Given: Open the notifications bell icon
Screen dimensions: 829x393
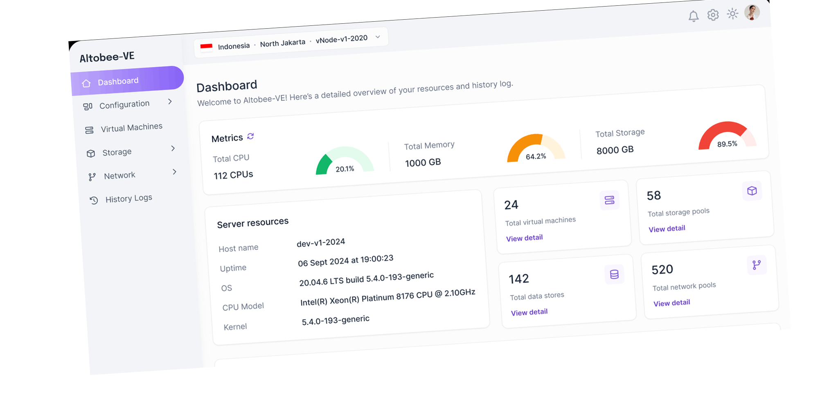Looking at the screenshot, I should pyautogui.click(x=693, y=16).
